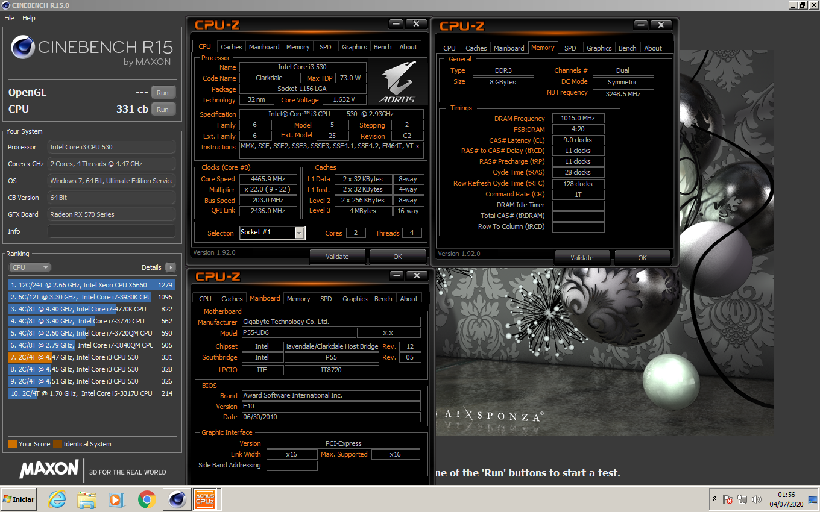Open SPD tab in Memory CPU-Z window

pyautogui.click(x=570, y=48)
